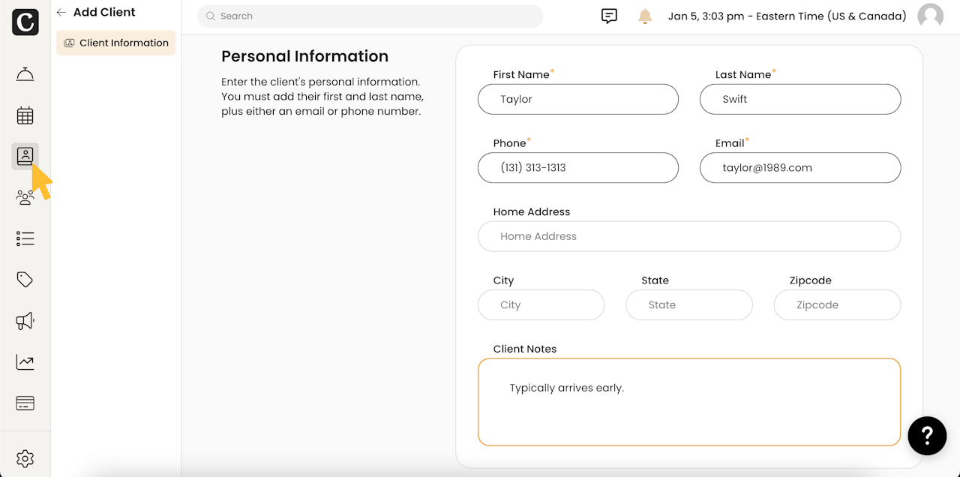Open the front desk bell icon
This screenshot has height=477, width=960.
point(25,74)
